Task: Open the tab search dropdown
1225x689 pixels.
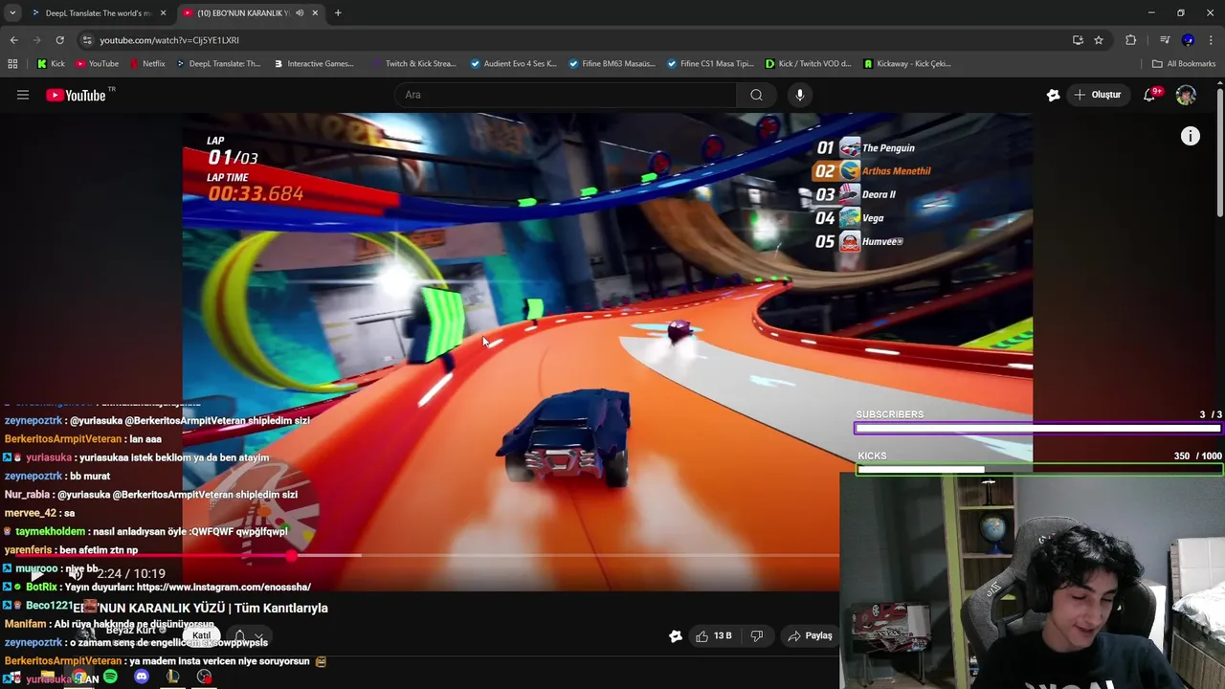Action: click(x=12, y=13)
